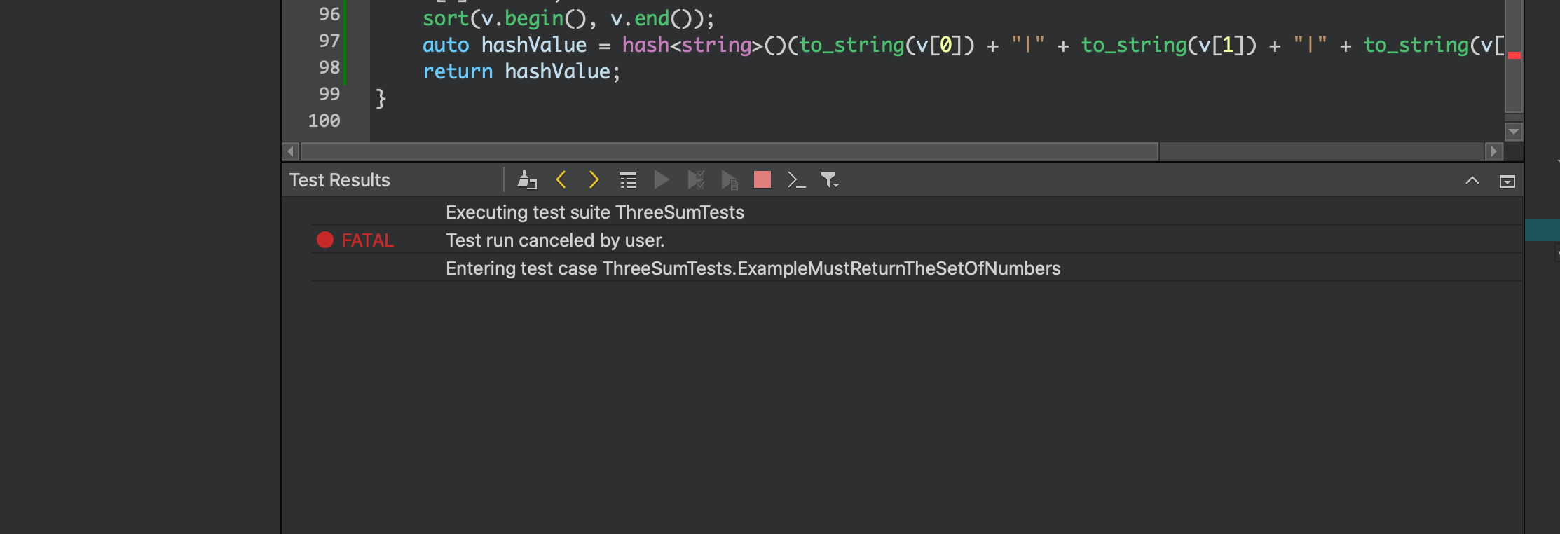Click the red error marker on the scrollbar
The image size is (1560, 534).
point(1514,55)
